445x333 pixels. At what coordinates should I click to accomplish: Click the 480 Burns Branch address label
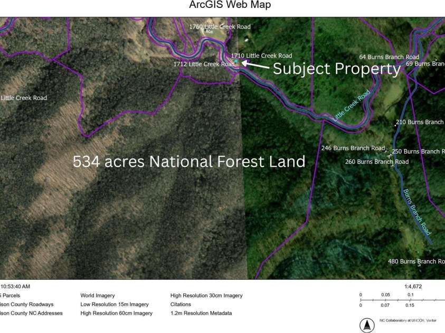(416, 261)
